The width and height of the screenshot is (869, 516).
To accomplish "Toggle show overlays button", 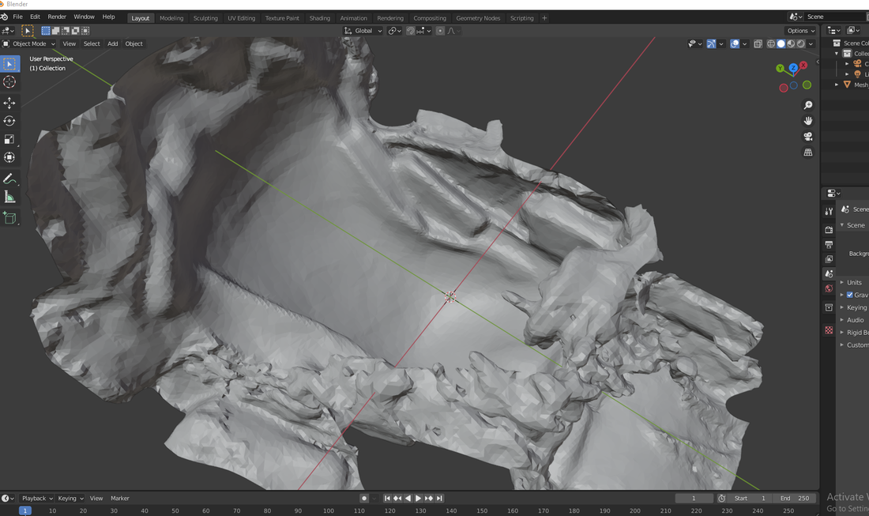I will [735, 43].
